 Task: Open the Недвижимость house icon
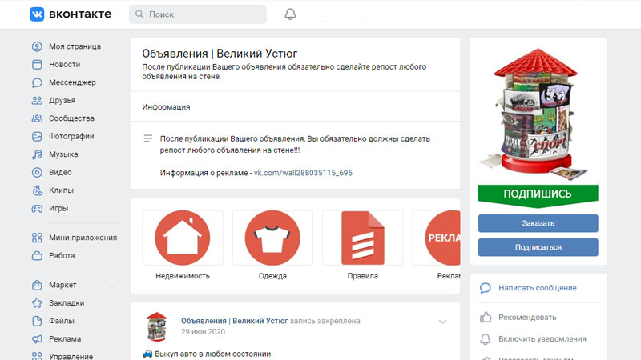[183, 238]
